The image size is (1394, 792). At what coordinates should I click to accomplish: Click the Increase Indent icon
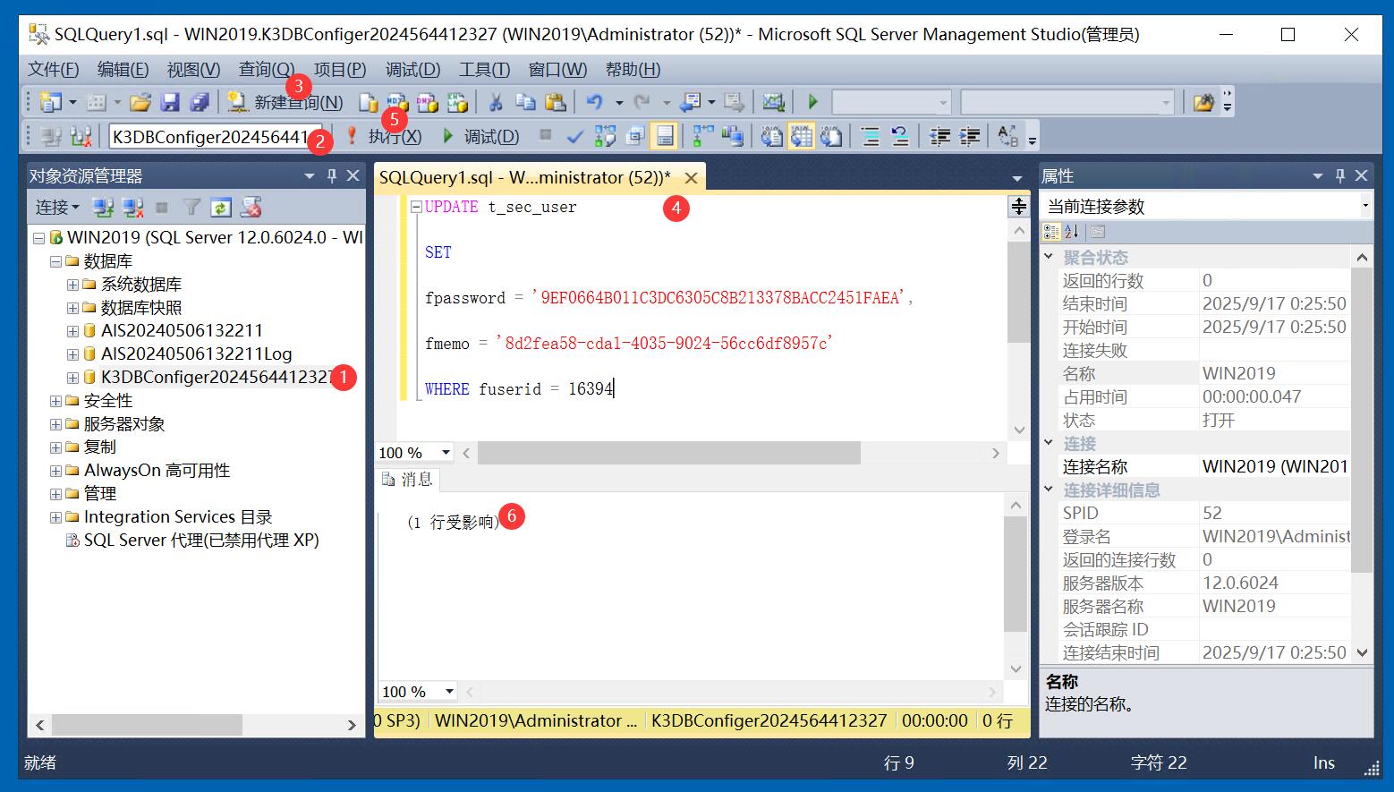[x=969, y=136]
